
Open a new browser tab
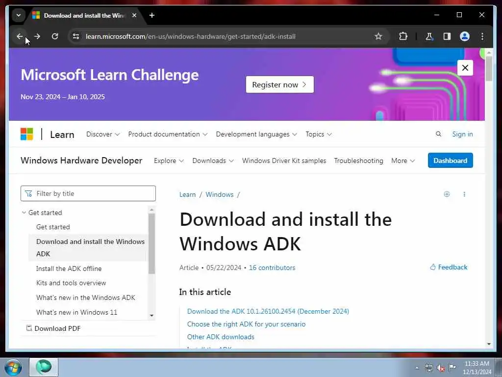point(152,15)
